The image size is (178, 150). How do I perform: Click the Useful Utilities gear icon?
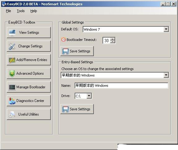coord(12,114)
